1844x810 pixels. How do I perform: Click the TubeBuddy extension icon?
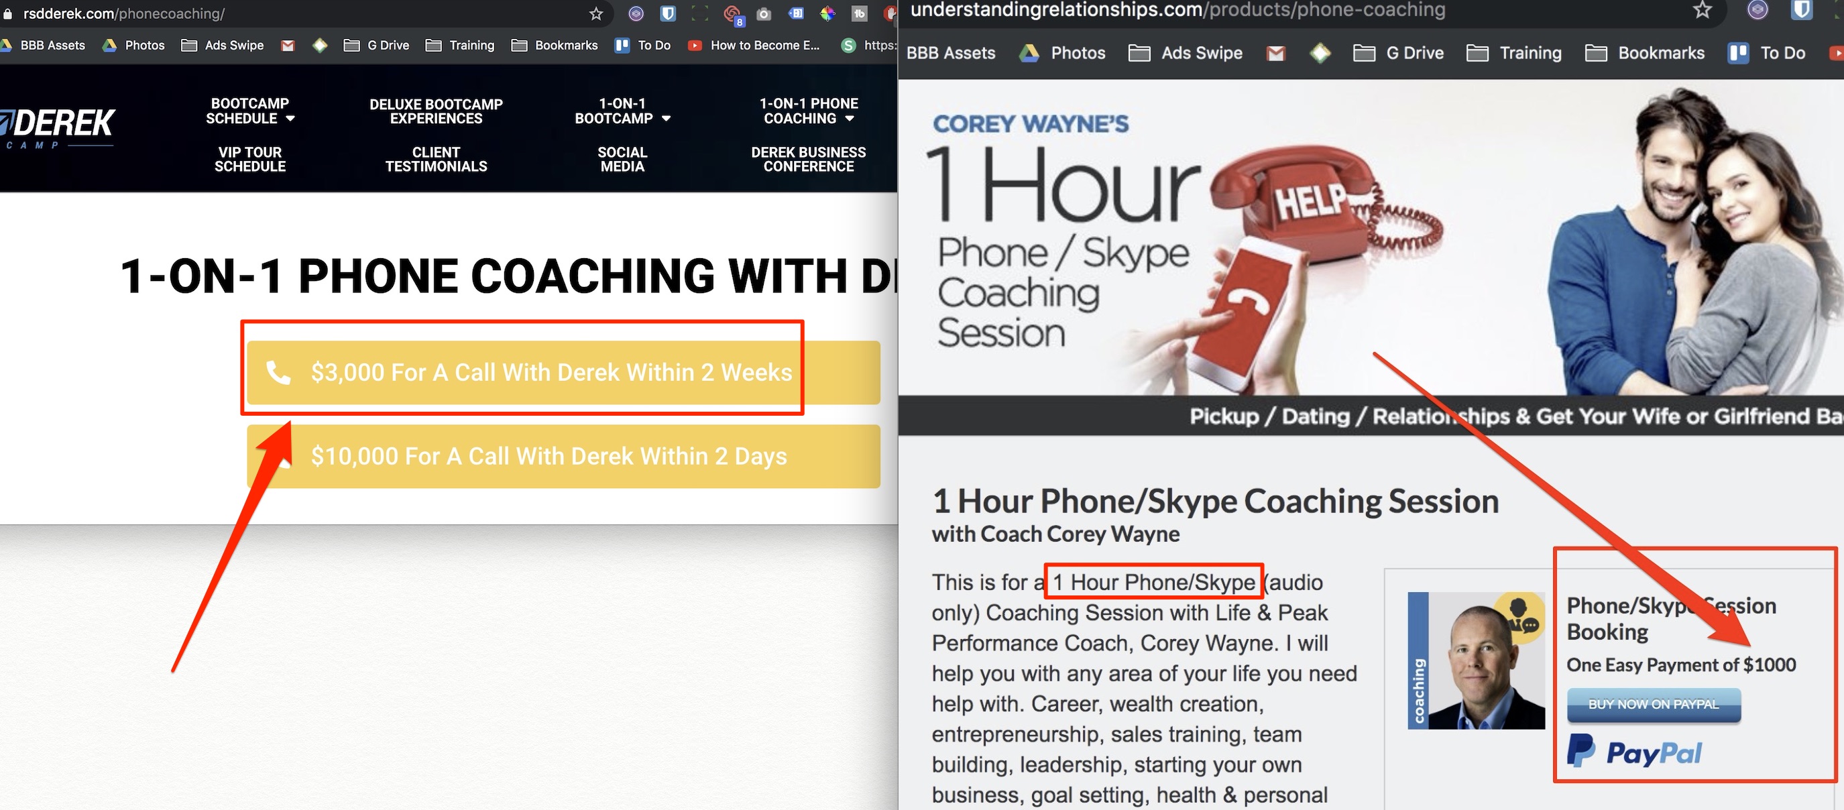pos(859,13)
